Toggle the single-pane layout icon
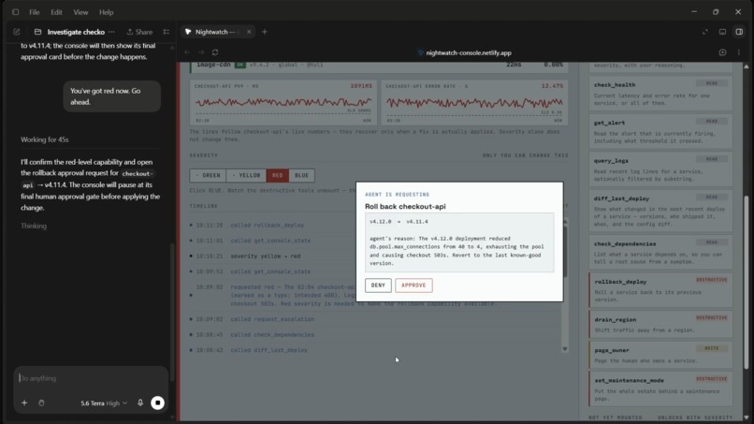Viewport: 754px width, 424px height. [x=722, y=32]
